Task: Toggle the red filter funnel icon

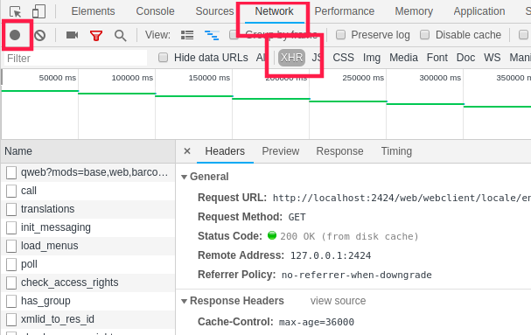Action: pos(96,35)
